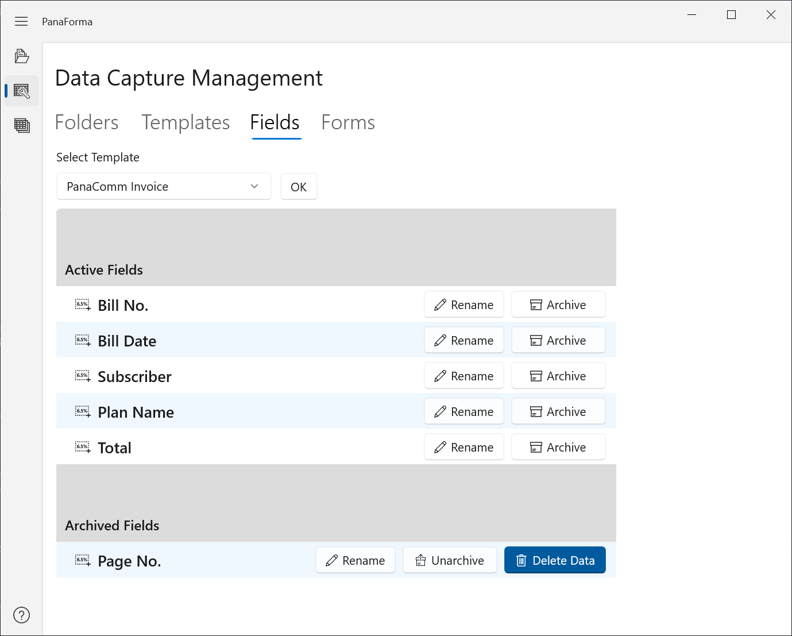
Task: Select the Data Capture Management sidebar icon
Action: tap(22, 91)
